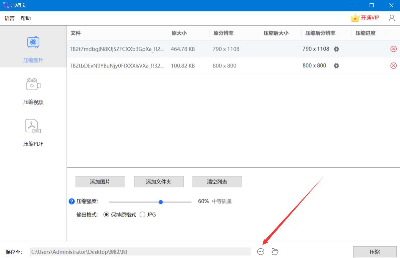Click the browse (three dots) save path icon
Screen dimensions: 400x258
coord(260,252)
